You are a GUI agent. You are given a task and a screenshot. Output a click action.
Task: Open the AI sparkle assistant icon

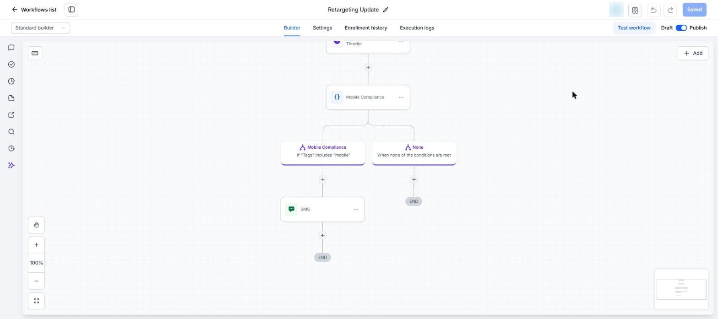click(x=11, y=165)
